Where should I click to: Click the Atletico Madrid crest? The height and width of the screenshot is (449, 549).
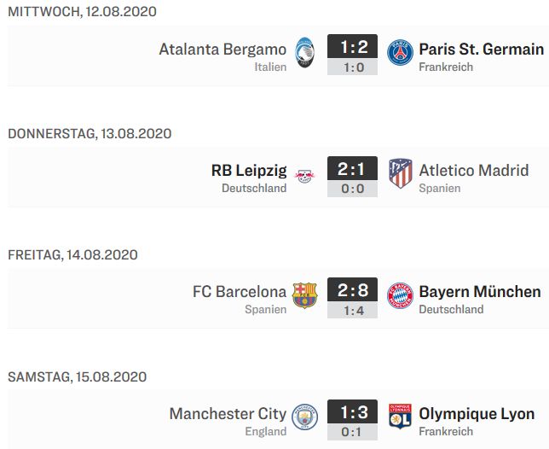pos(401,173)
